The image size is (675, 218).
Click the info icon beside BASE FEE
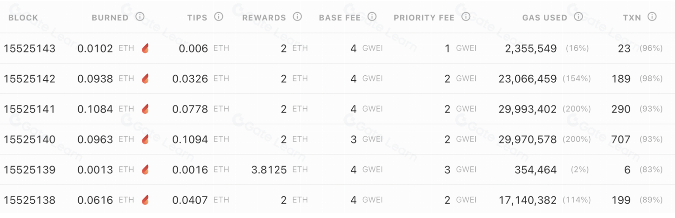point(372,17)
